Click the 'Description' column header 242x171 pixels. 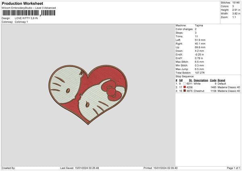pyautogui.click(x=201, y=80)
